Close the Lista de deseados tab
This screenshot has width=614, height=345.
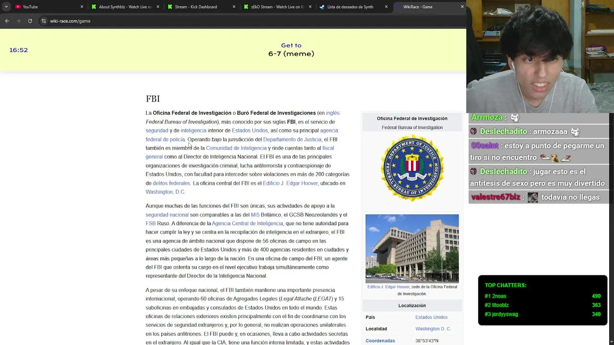(386, 7)
